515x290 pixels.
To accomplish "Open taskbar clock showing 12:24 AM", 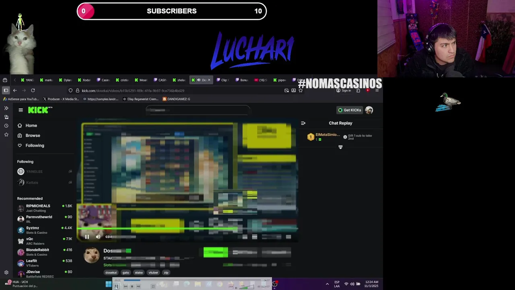I will click(371, 284).
